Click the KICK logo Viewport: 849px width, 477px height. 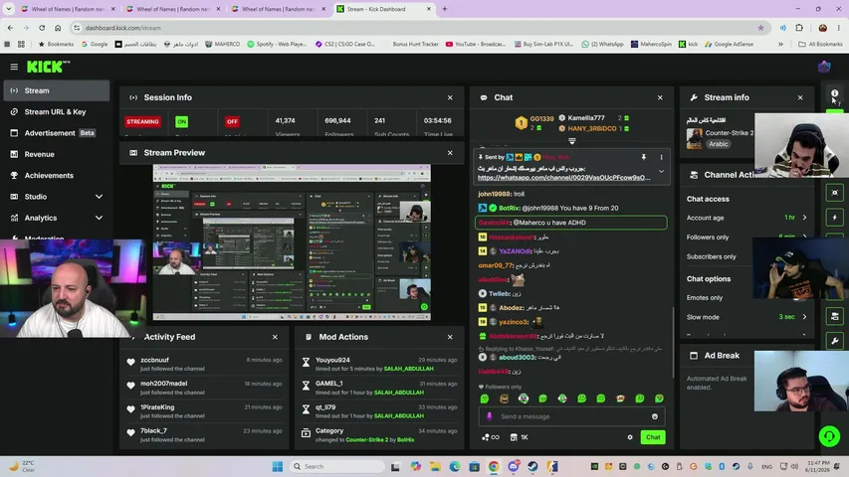(x=48, y=67)
